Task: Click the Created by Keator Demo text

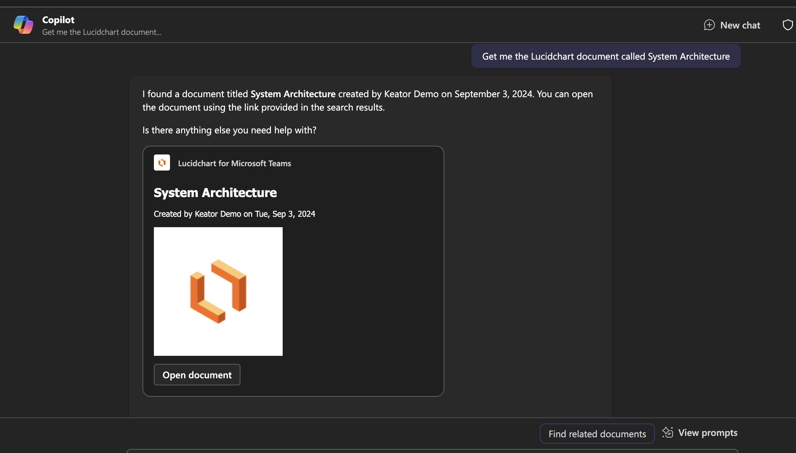Action: click(x=234, y=214)
